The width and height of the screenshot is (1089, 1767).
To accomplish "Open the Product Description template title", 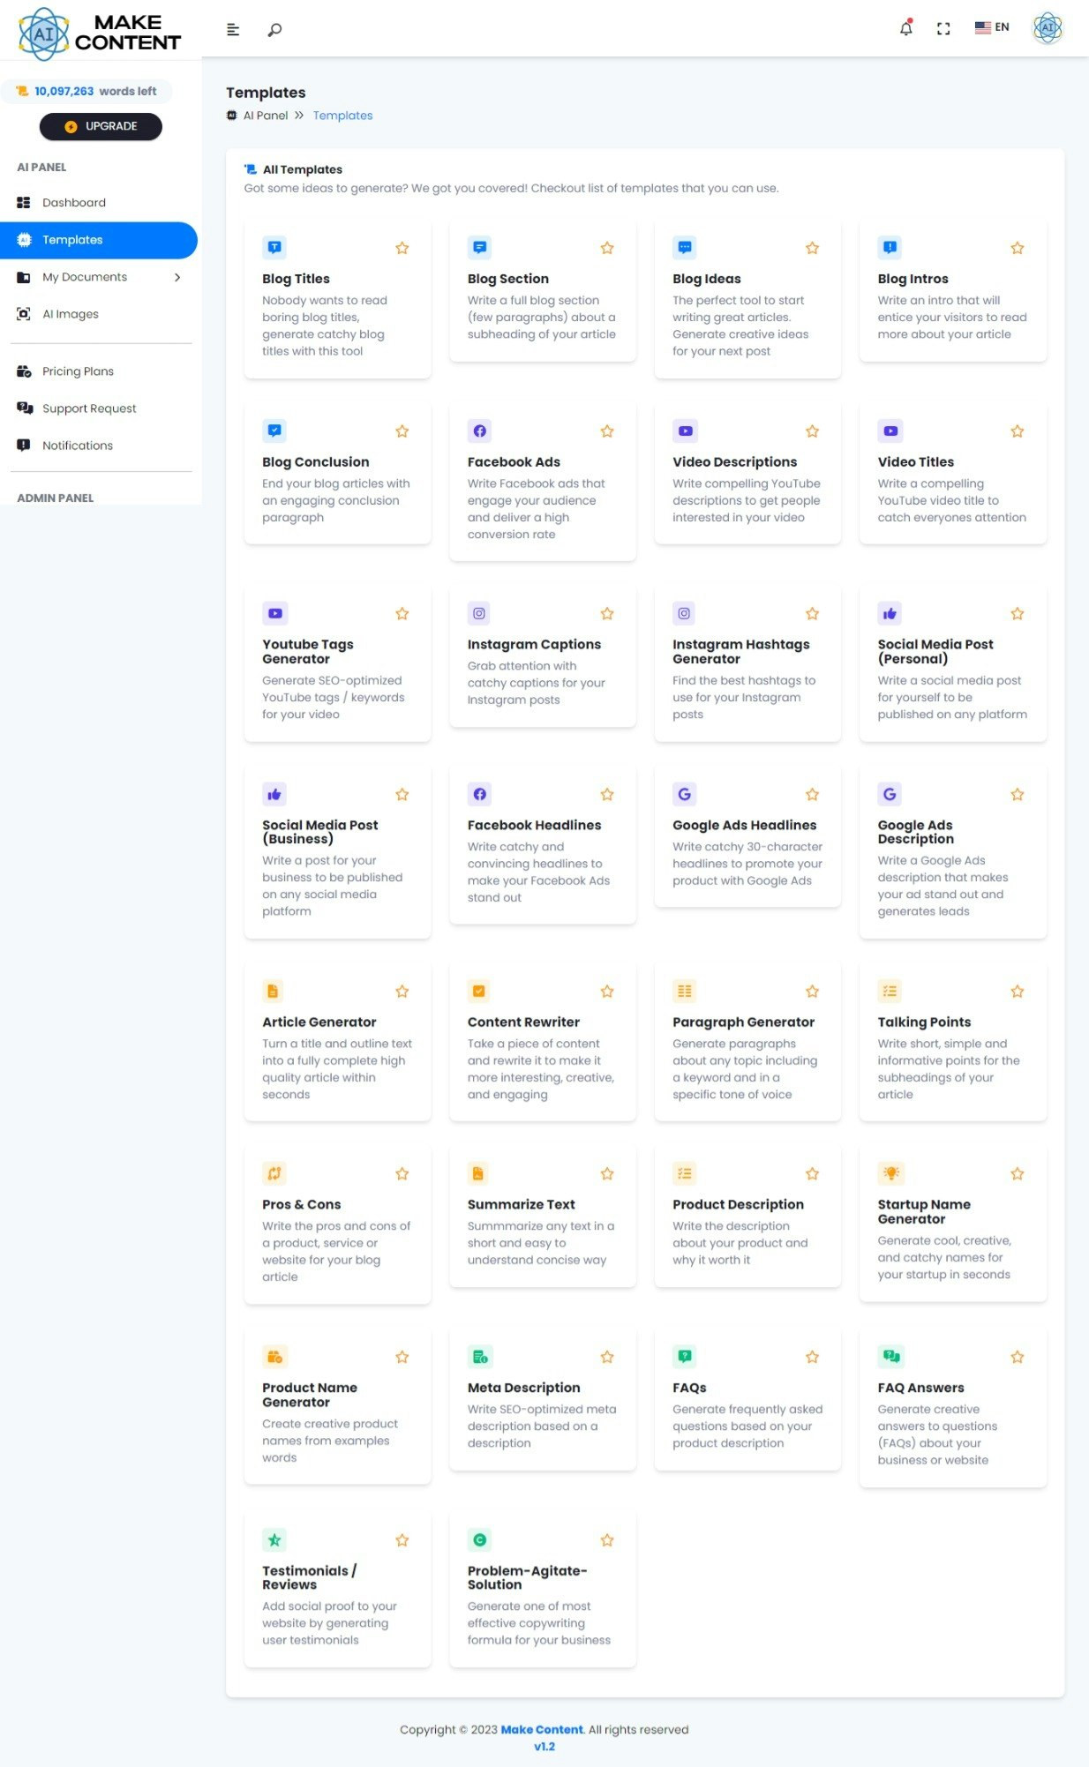I will pyautogui.click(x=738, y=1205).
